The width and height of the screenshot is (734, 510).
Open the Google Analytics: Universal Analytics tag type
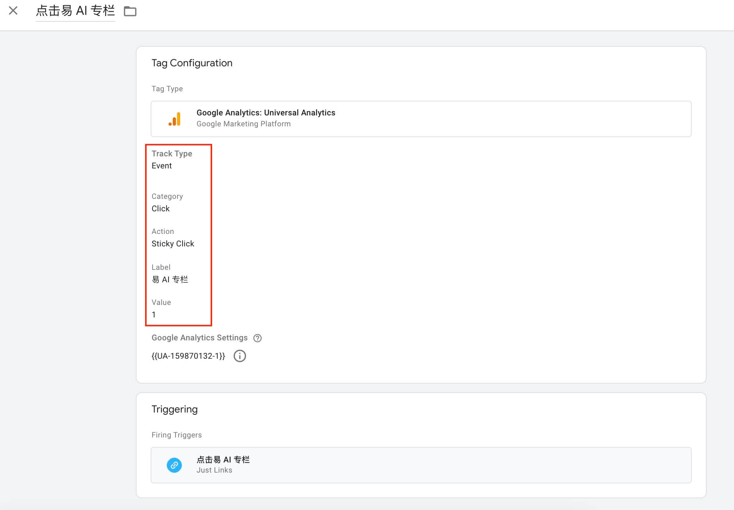click(x=421, y=119)
